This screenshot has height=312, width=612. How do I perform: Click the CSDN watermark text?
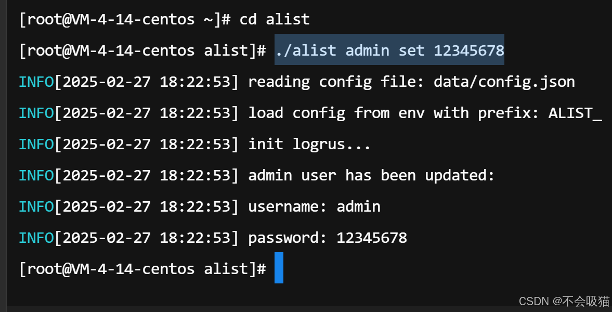coord(564,301)
